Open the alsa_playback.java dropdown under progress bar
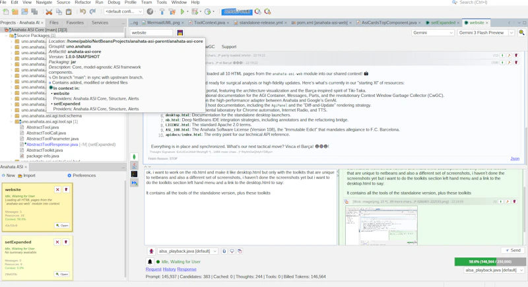 coord(494,271)
